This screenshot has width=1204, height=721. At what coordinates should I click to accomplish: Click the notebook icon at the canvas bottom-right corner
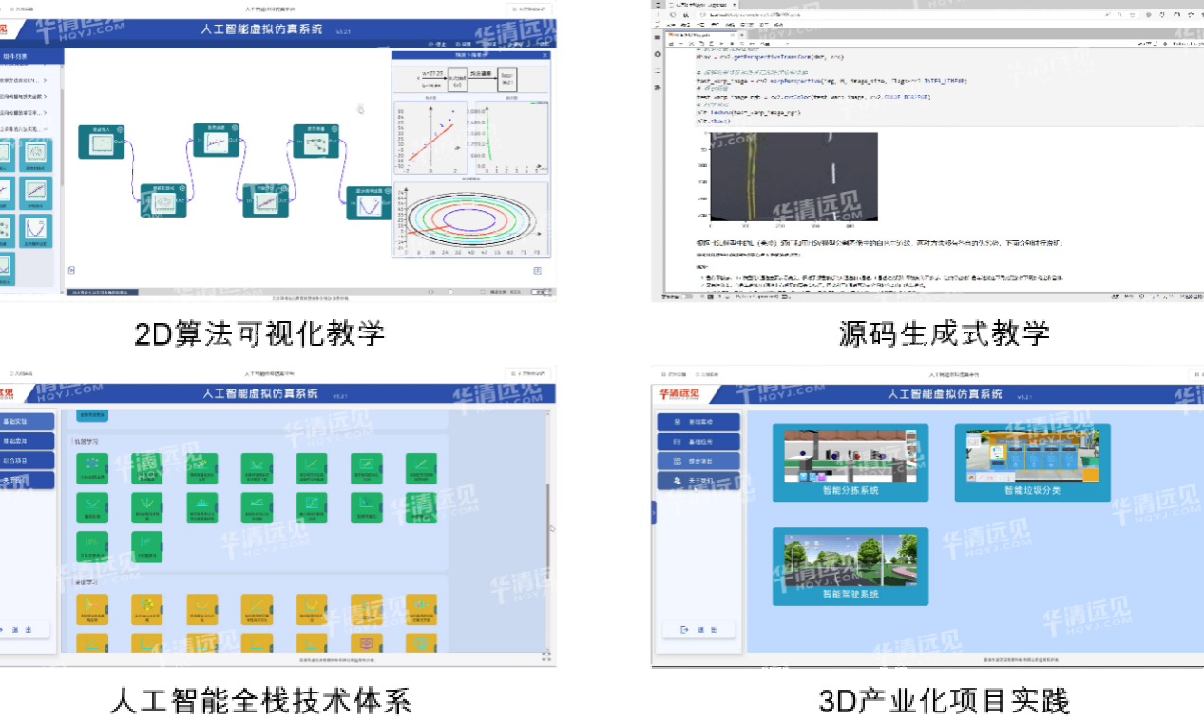point(537,271)
